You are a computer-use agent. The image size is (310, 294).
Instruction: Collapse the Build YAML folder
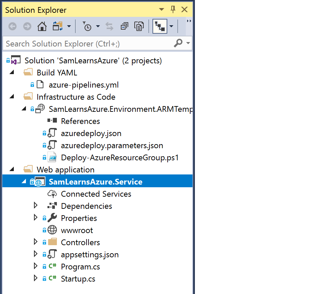(12, 72)
